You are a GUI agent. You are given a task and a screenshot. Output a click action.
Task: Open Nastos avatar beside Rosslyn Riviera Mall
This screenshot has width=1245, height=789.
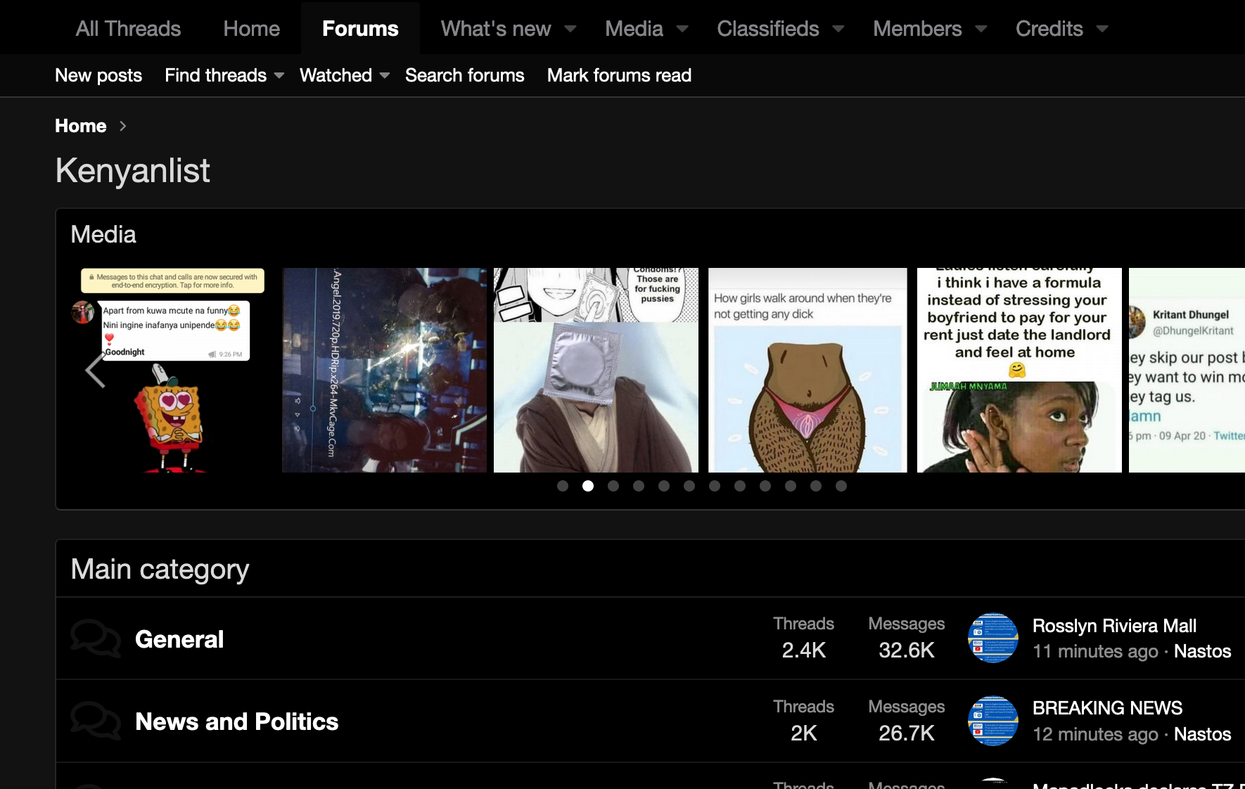[x=992, y=638]
